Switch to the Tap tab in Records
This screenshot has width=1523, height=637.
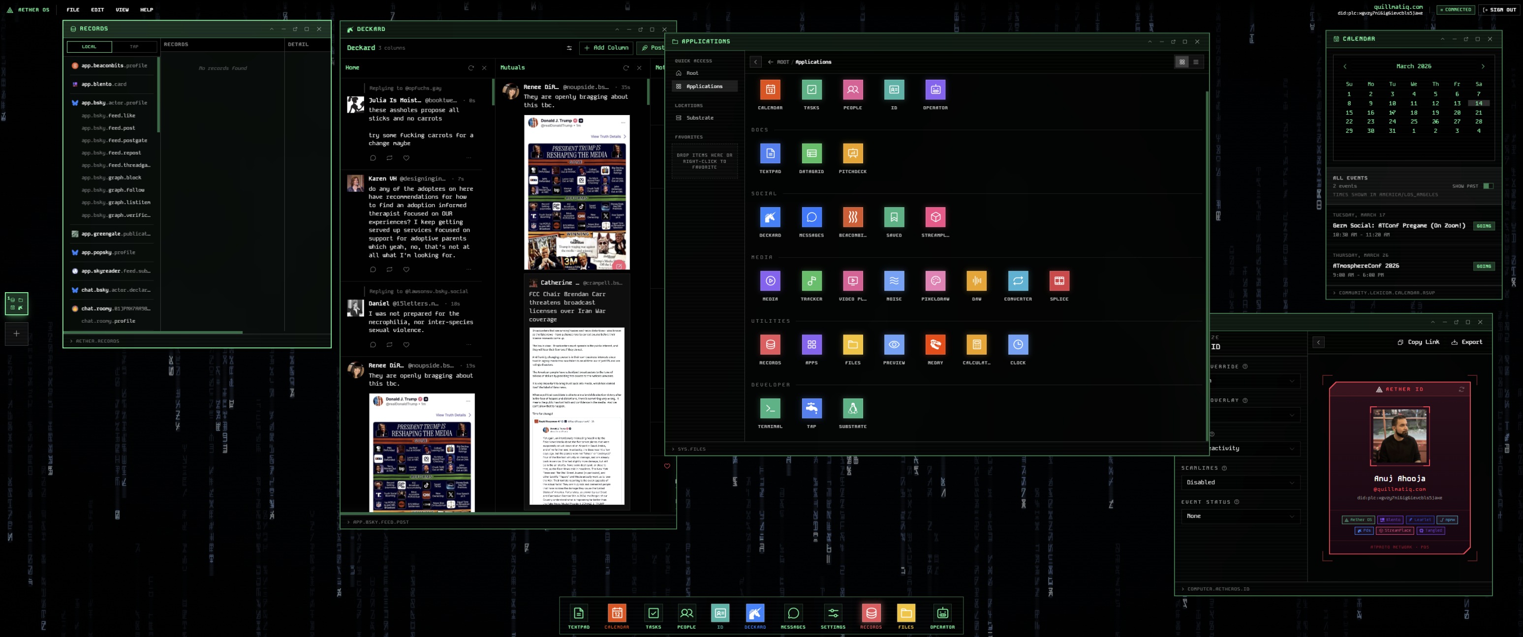coord(134,47)
